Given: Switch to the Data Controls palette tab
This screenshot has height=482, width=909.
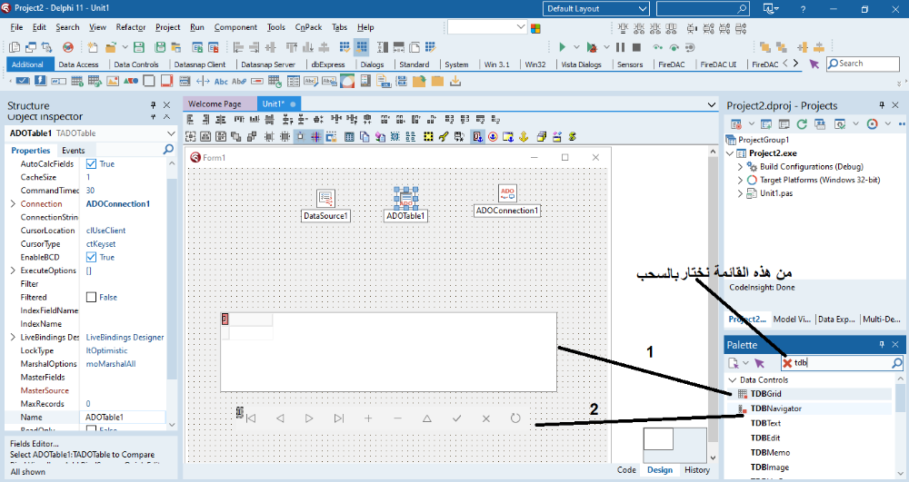Looking at the screenshot, I should 136,64.
